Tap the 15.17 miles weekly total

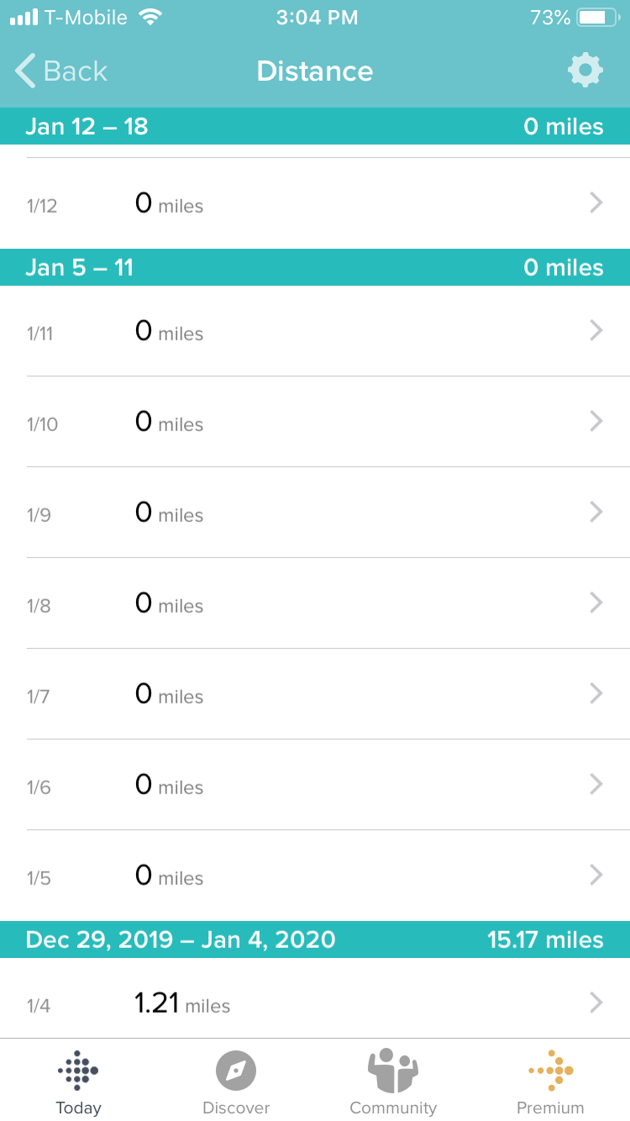[545, 939]
